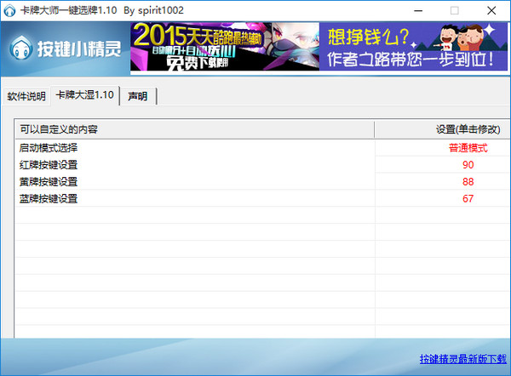Viewport: 511px width, 376px height.
Task: Click the 按键精灵最新版下载 link
Action: coord(462,359)
